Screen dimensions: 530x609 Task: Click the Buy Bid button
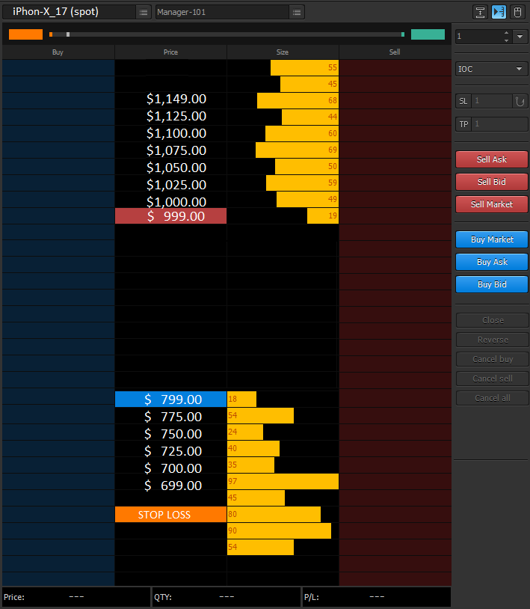tap(492, 284)
